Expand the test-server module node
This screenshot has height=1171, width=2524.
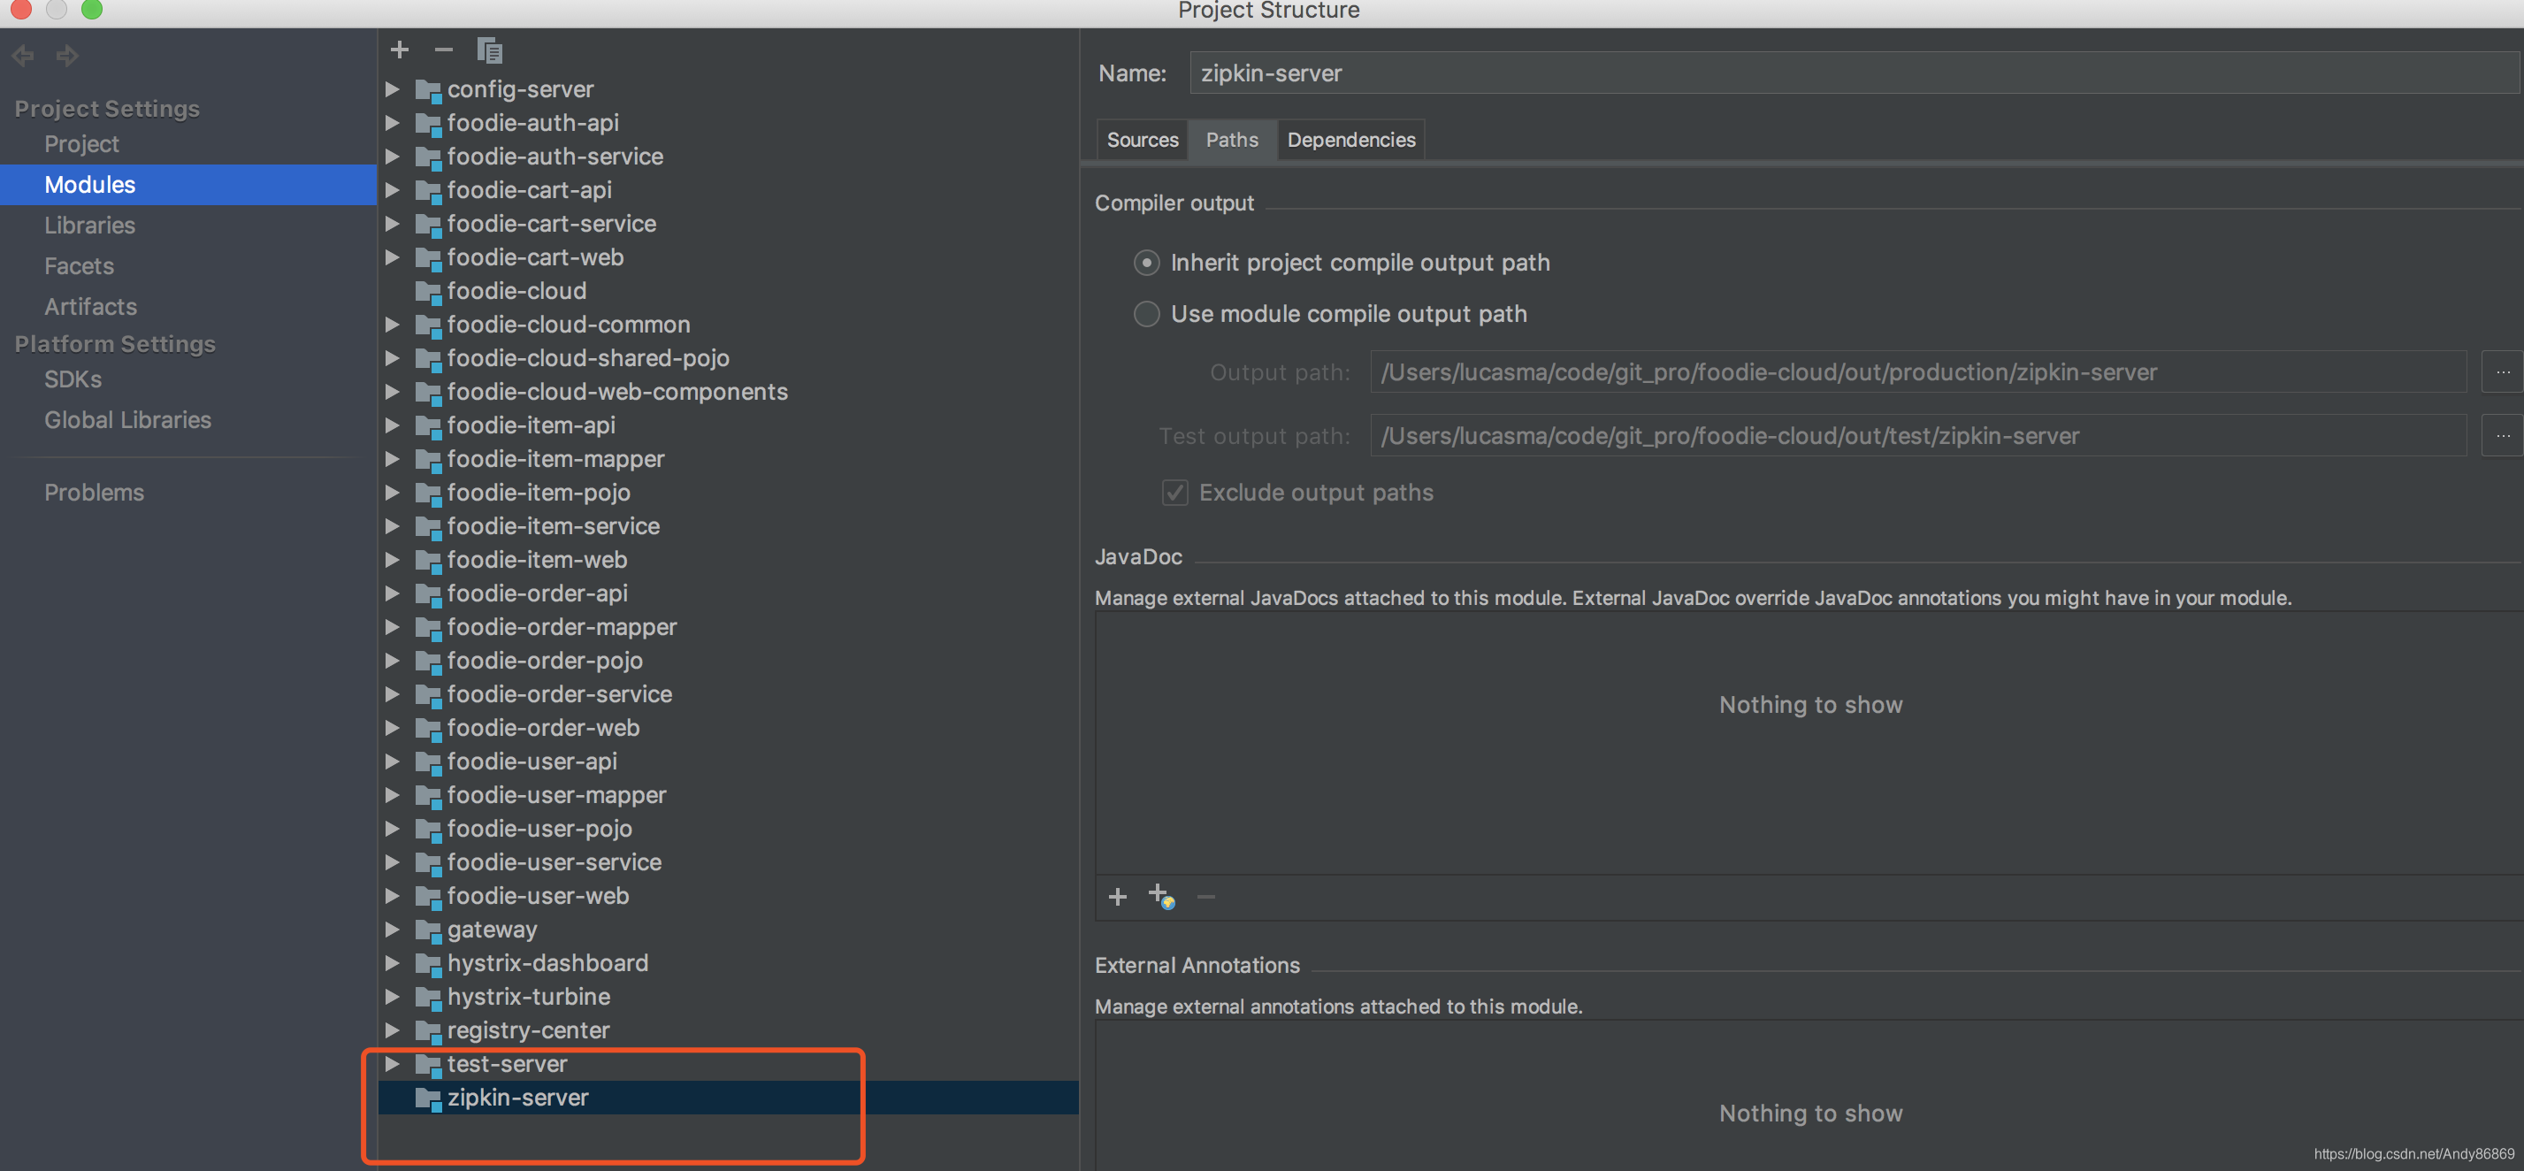(x=393, y=1063)
